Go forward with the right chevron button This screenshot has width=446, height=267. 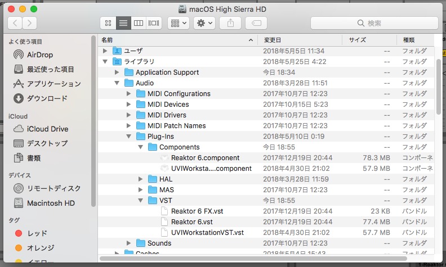point(30,23)
